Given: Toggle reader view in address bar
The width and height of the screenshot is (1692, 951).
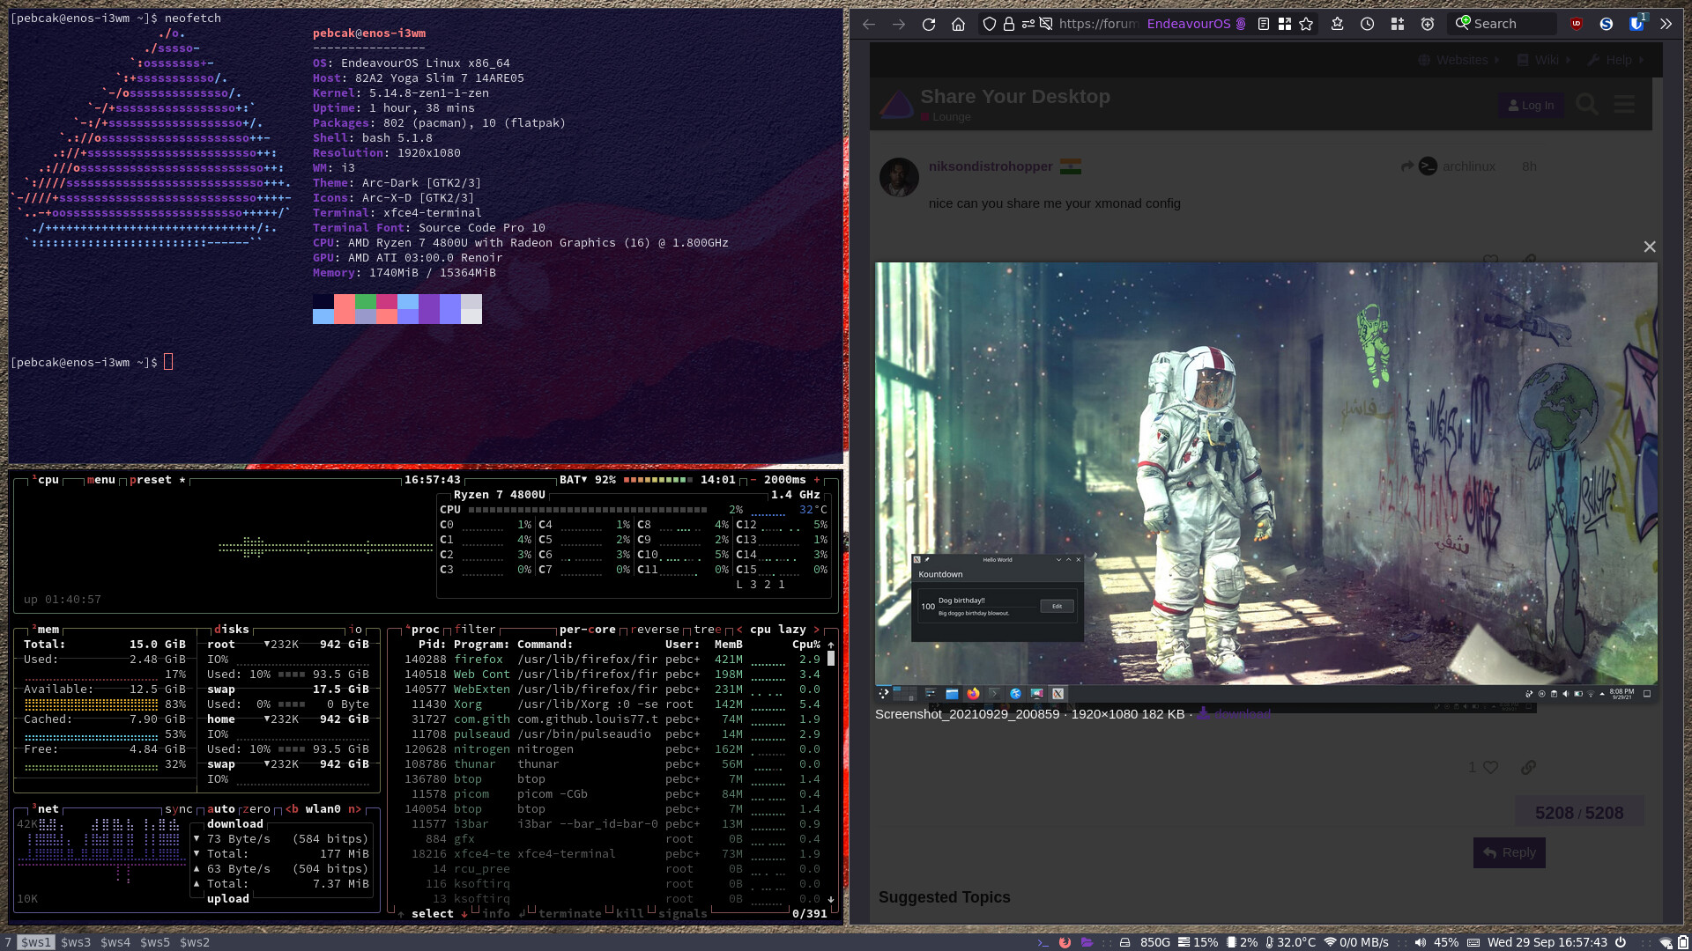Looking at the screenshot, I should click(x=1264, y=24).
